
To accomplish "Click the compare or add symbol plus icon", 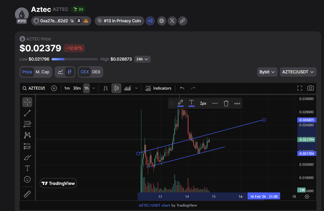I will (54, 88).
